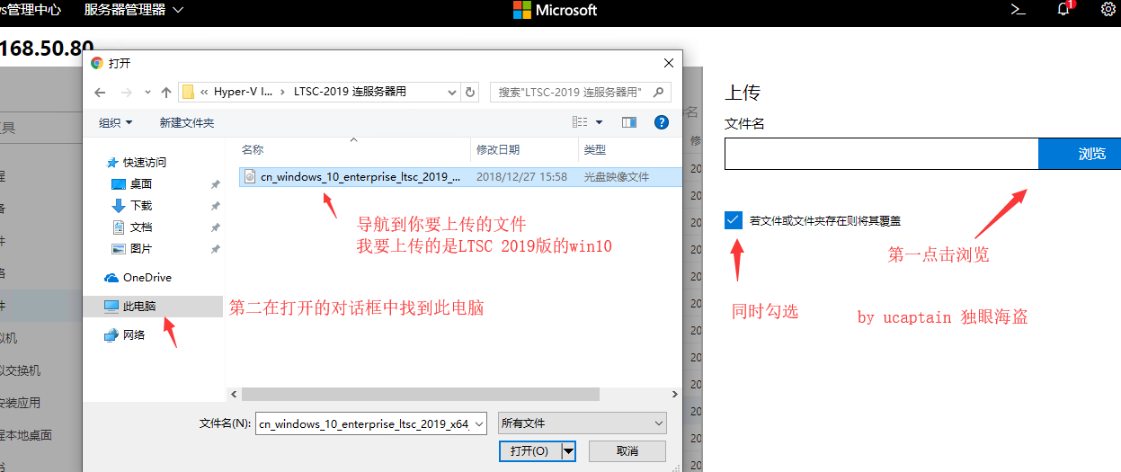The height and width of the screenshot is (472, 1121).
Task: Refresh the folder address bar
Action: tap(471, 92)
